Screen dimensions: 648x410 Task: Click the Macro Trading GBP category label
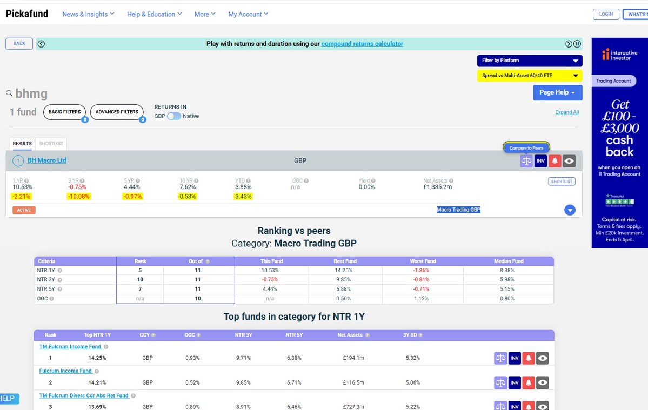tap(458, 210)
